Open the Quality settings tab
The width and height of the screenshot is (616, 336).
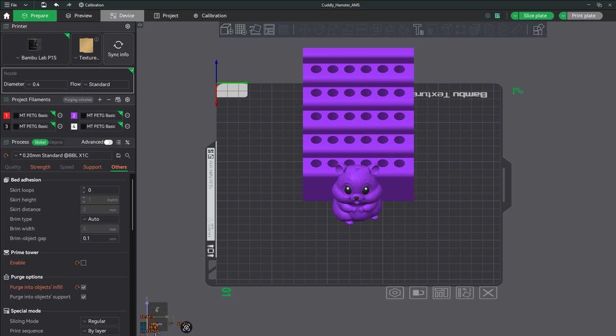(x=12, y=167)
